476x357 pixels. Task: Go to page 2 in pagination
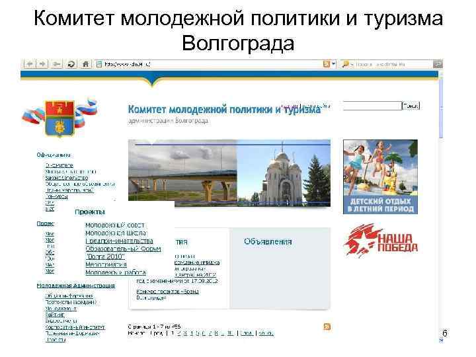point(178,333)
